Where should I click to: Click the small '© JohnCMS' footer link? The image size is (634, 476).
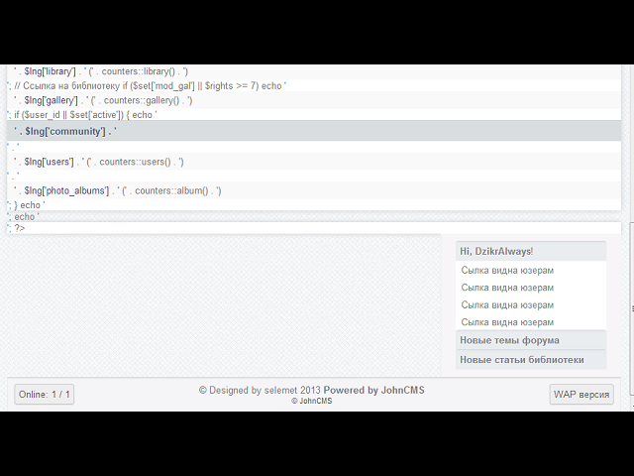tap(311, 402)
